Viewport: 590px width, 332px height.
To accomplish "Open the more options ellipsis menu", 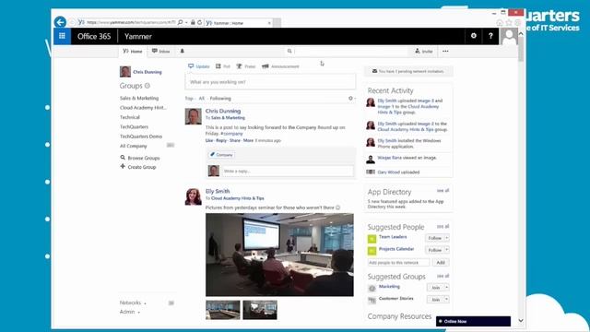I will click(x=445, y=51).
